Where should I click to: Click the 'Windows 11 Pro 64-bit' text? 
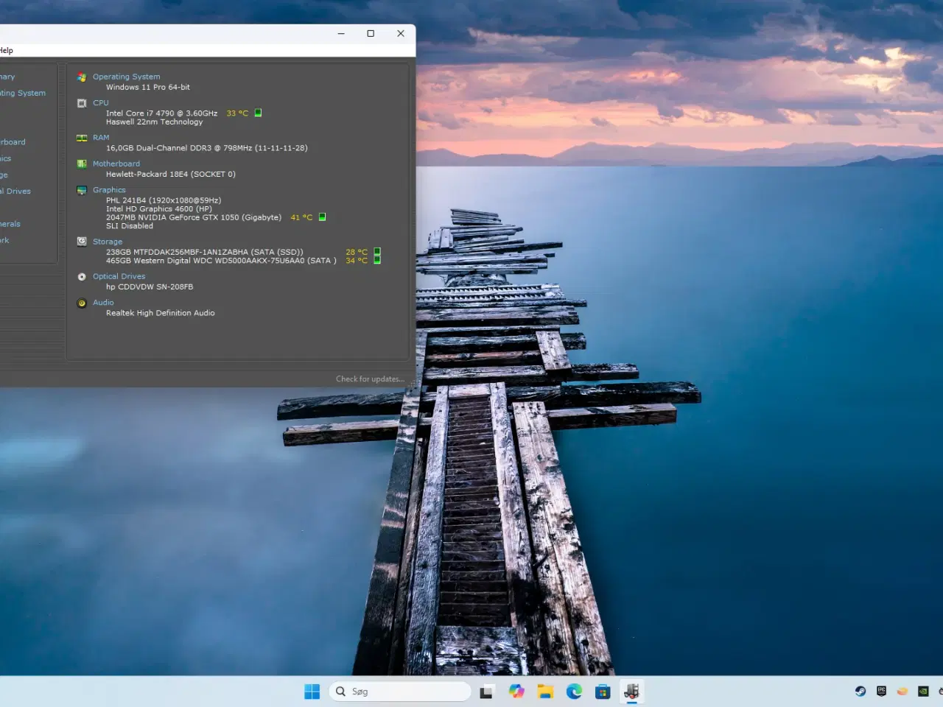[x=148, y=87]
